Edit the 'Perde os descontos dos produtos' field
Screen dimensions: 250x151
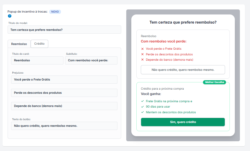click(64, 93)
